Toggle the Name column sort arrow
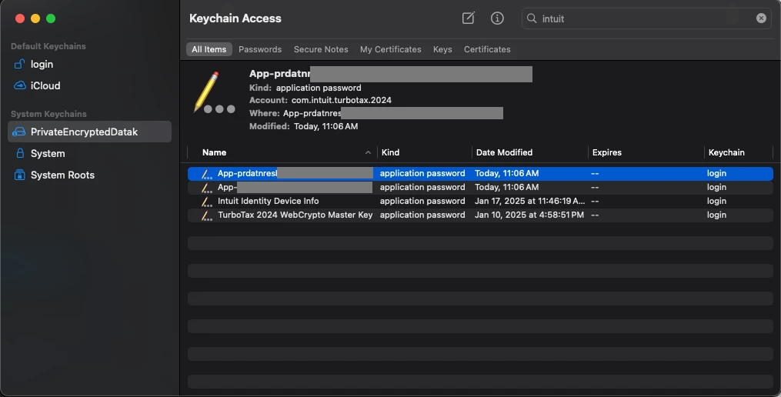Viewport: 781px width, 397px height. [x=368, y=152]
